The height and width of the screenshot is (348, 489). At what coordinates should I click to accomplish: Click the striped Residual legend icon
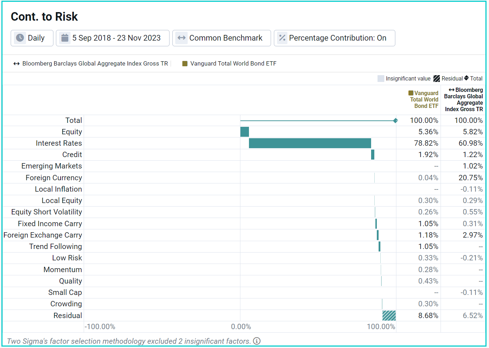436,78
